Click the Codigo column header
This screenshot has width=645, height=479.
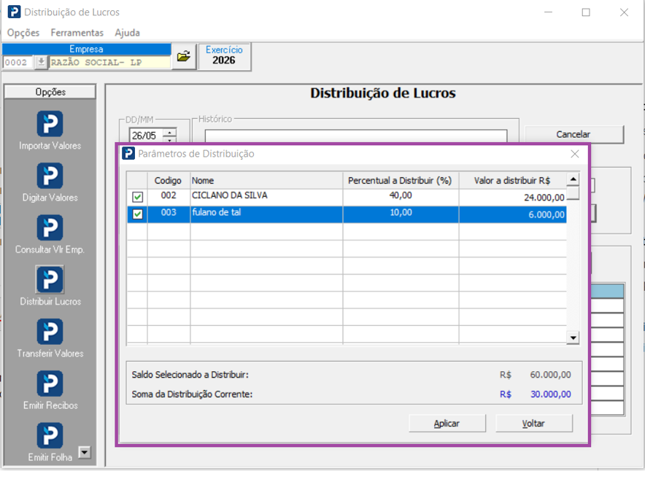click(x=169, y=181)
